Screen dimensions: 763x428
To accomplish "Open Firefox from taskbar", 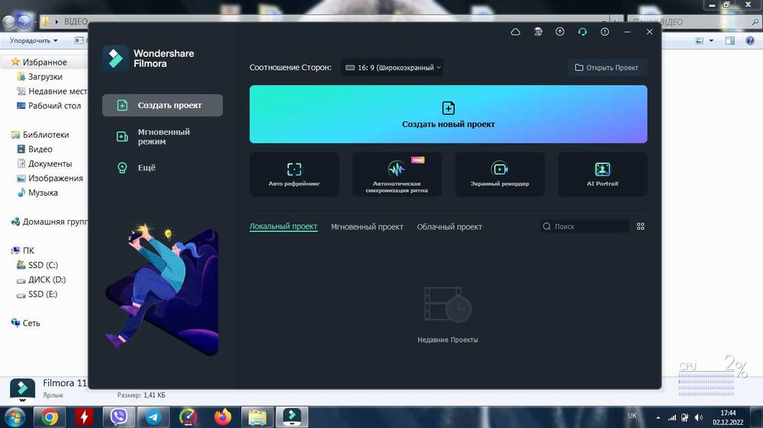I will 223,417.
